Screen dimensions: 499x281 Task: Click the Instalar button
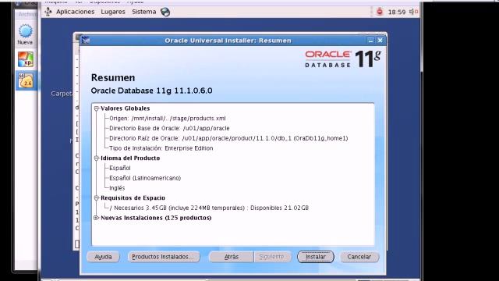[315, 257]
